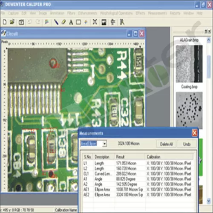The height and width of the screenshot is (213, 213).
Task: Open the Reports menu
Action: 175,13
